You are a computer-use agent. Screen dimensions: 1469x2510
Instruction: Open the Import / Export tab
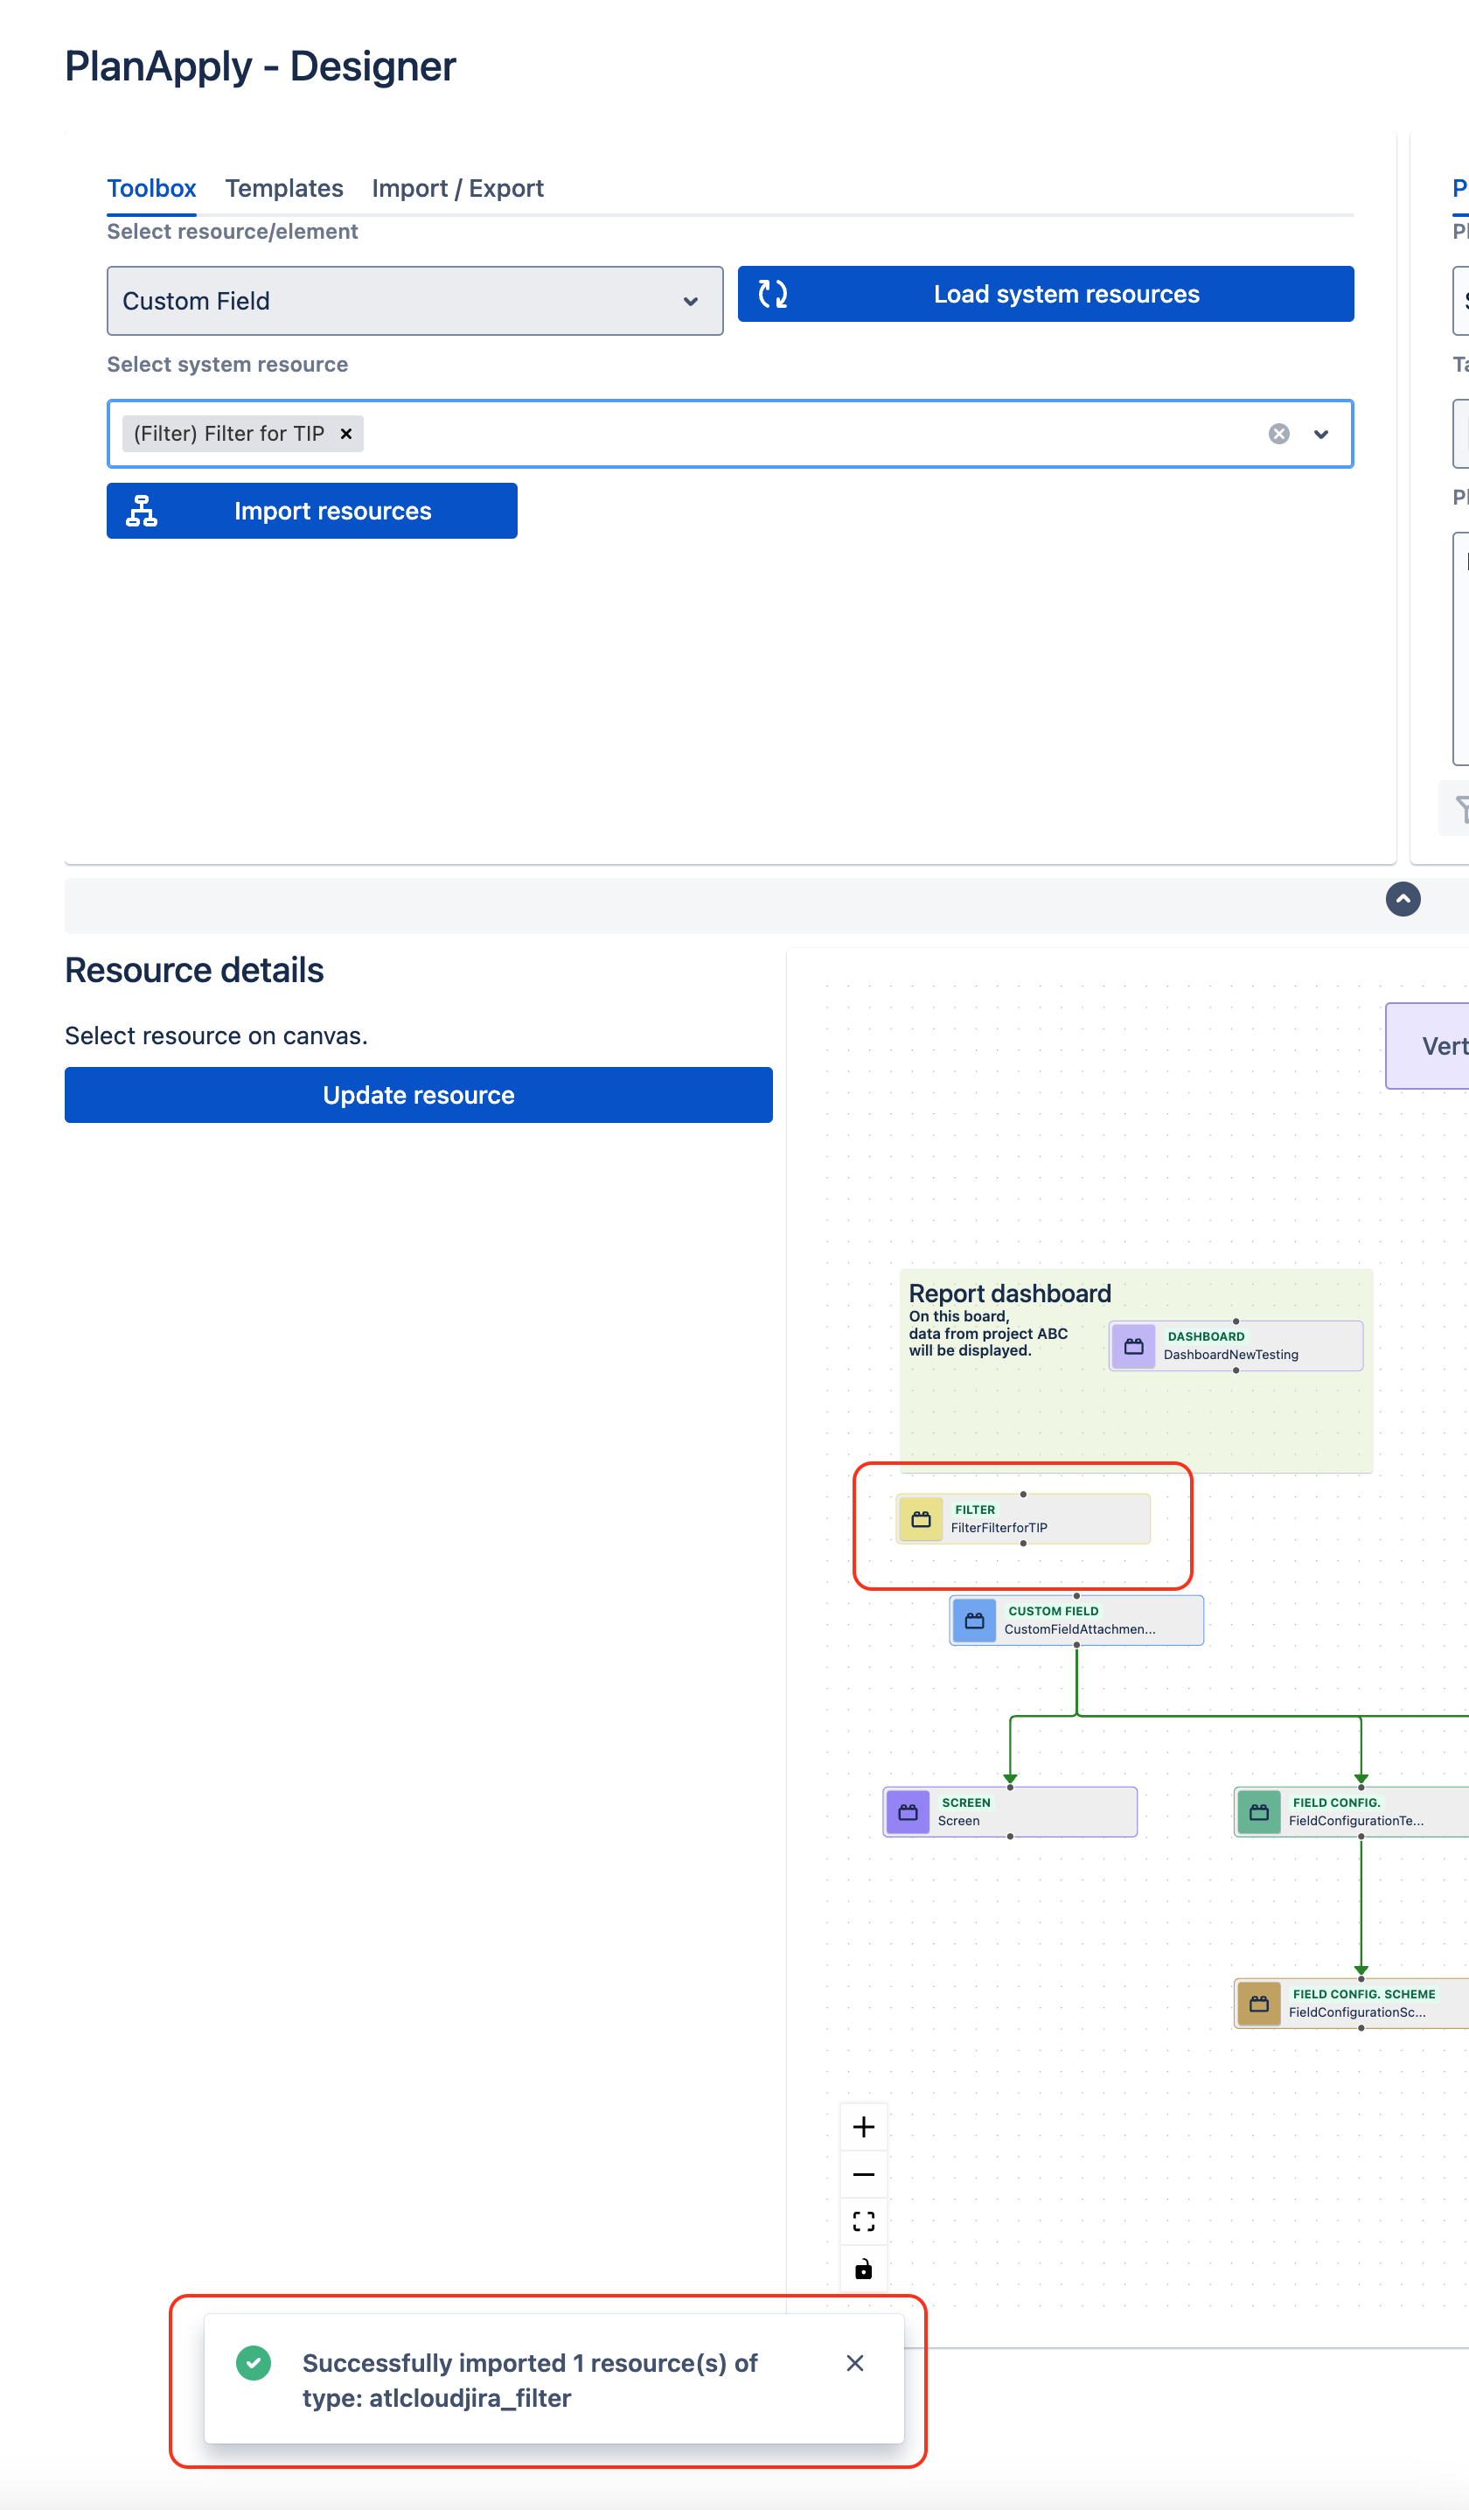pyautogui.click(x=457, y=188)
